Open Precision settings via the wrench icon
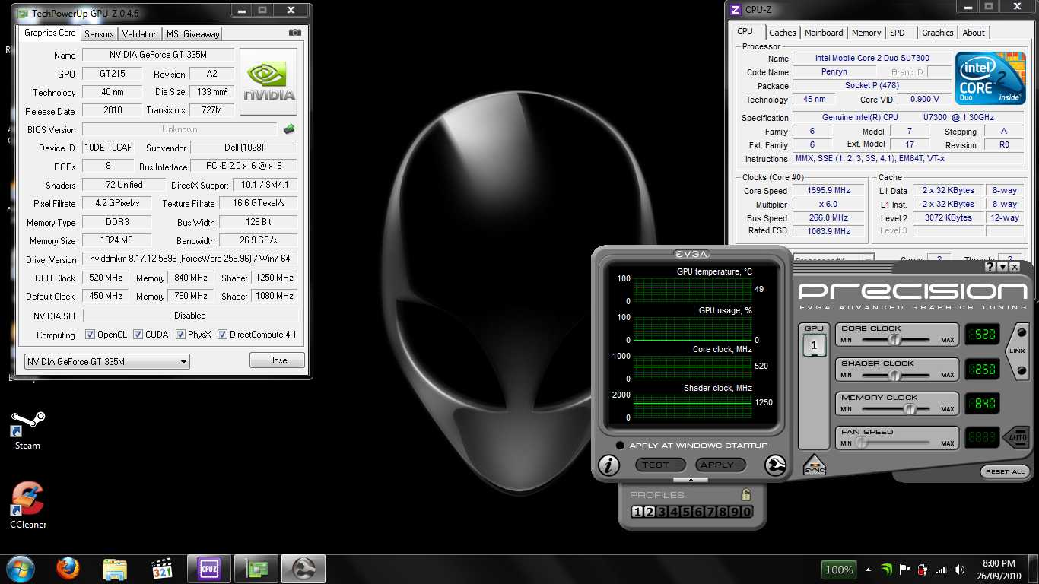The image size is (1039, 584). 775,465
